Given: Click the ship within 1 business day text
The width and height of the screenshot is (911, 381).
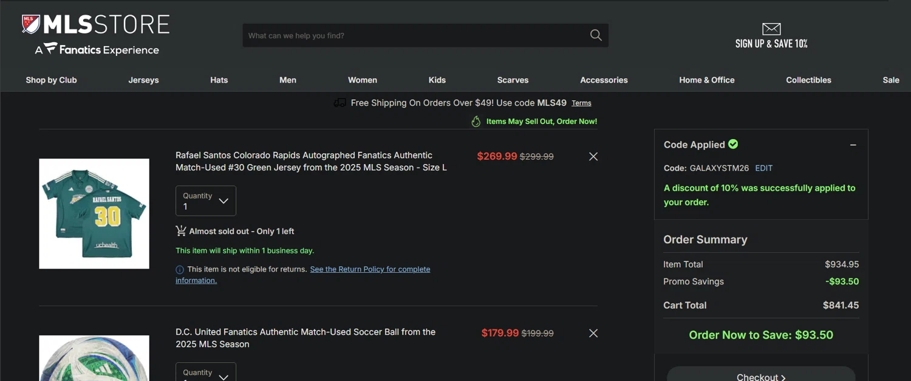Looking at the screenshot, I should click(x=245, y=250).
